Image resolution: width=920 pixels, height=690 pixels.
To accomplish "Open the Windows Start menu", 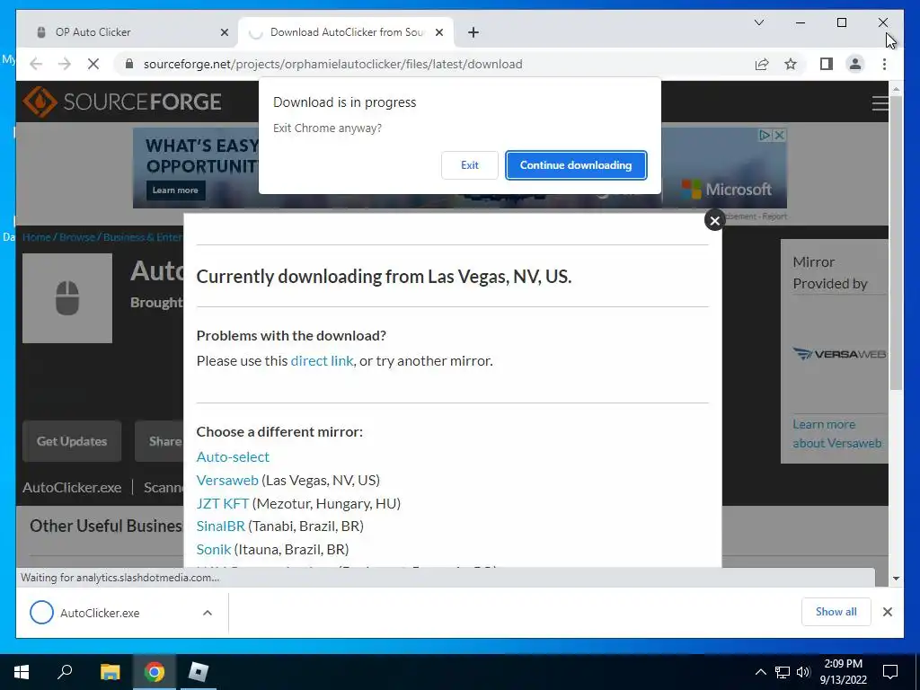I will [x=22, y=672].
